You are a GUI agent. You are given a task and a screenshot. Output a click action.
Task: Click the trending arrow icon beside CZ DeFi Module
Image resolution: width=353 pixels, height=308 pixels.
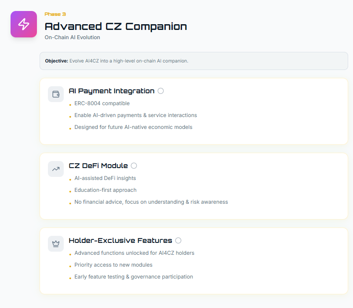(x=56, y=169)
